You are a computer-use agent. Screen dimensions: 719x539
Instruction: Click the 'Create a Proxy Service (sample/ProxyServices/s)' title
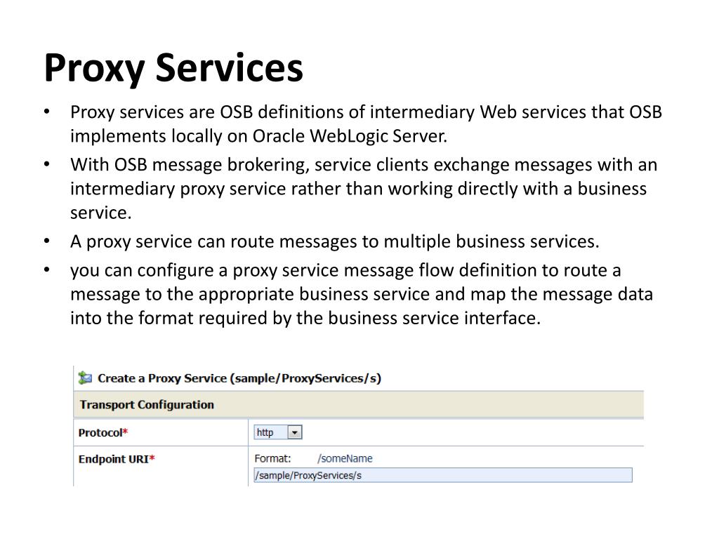239,378
